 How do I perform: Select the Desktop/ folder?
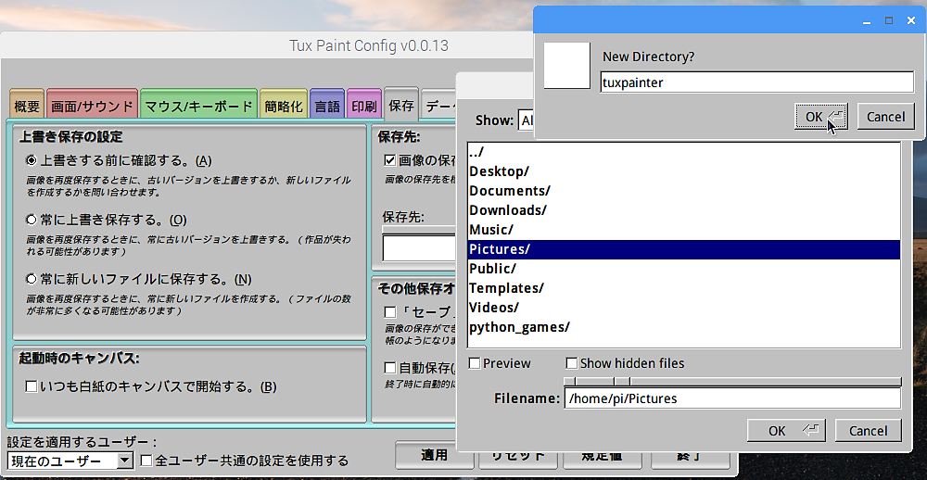(683, 171)
